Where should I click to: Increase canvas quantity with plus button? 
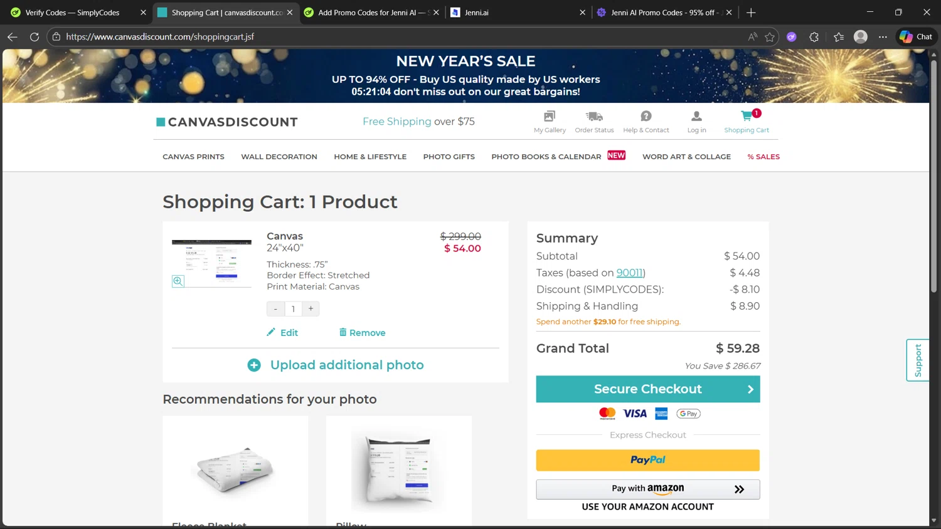pos(311,309)
